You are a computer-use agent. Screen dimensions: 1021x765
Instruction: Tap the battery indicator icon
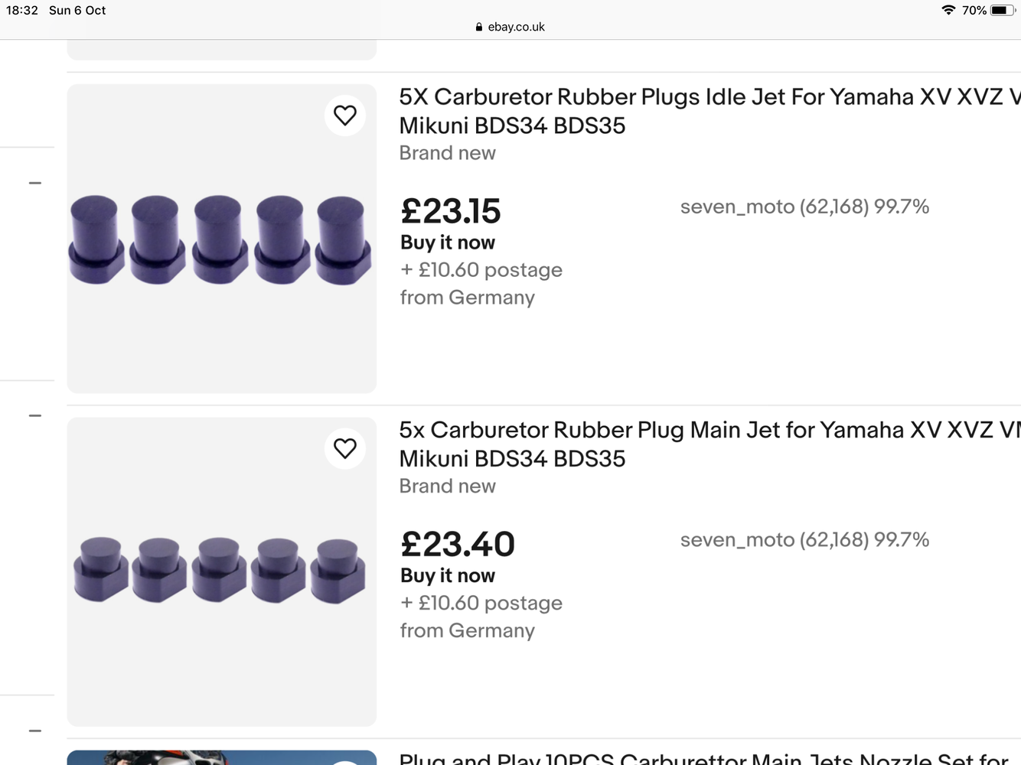[1002, 10]
